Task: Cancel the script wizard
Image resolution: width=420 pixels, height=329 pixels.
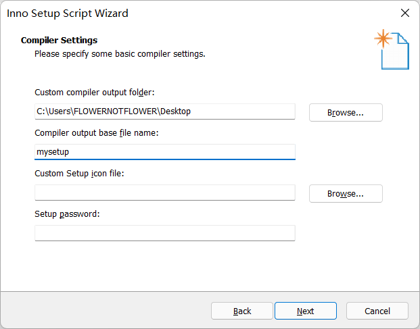Action: click(x=377, y=311)
